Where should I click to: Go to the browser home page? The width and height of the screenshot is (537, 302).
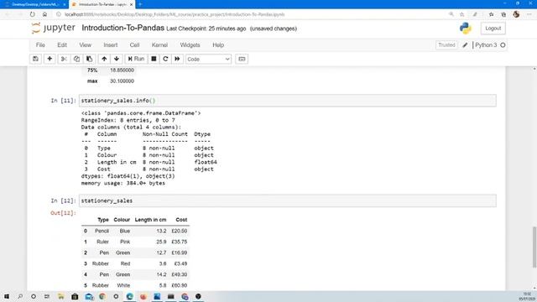[44, 14]
